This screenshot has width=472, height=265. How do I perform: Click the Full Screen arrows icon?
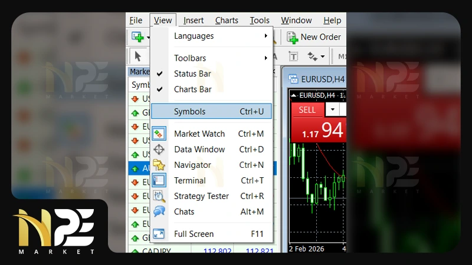159,234
